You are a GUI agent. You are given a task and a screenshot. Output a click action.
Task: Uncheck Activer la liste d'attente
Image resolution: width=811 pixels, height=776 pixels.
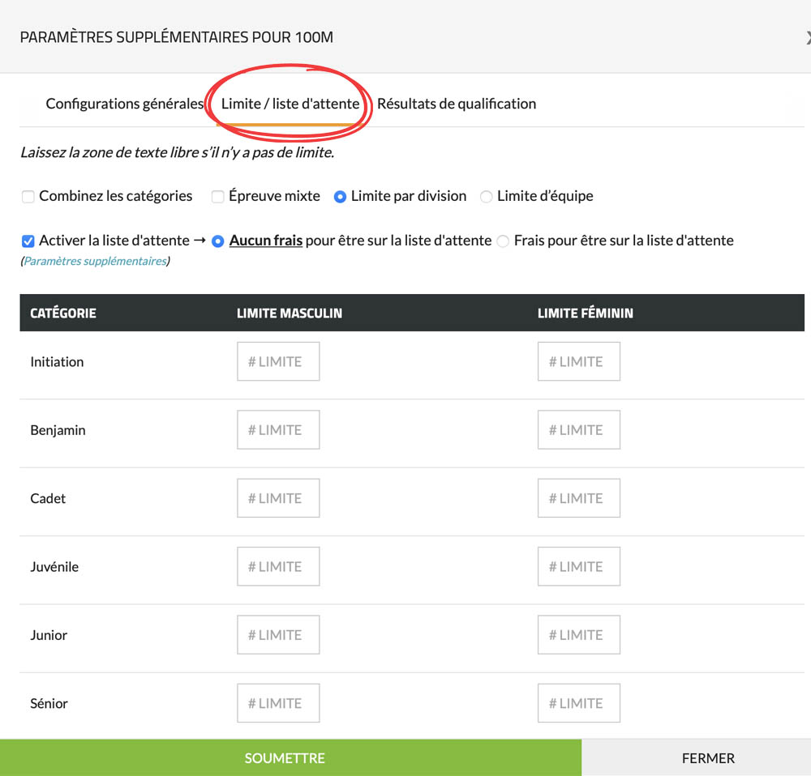point(28,241)
